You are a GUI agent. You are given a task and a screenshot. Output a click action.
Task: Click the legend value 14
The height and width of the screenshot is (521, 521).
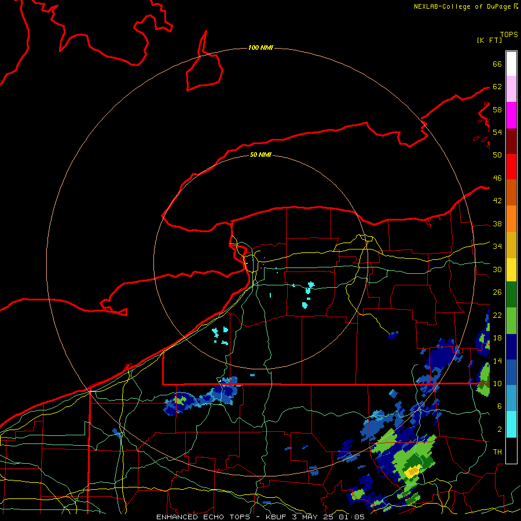(x=497, y=361)
